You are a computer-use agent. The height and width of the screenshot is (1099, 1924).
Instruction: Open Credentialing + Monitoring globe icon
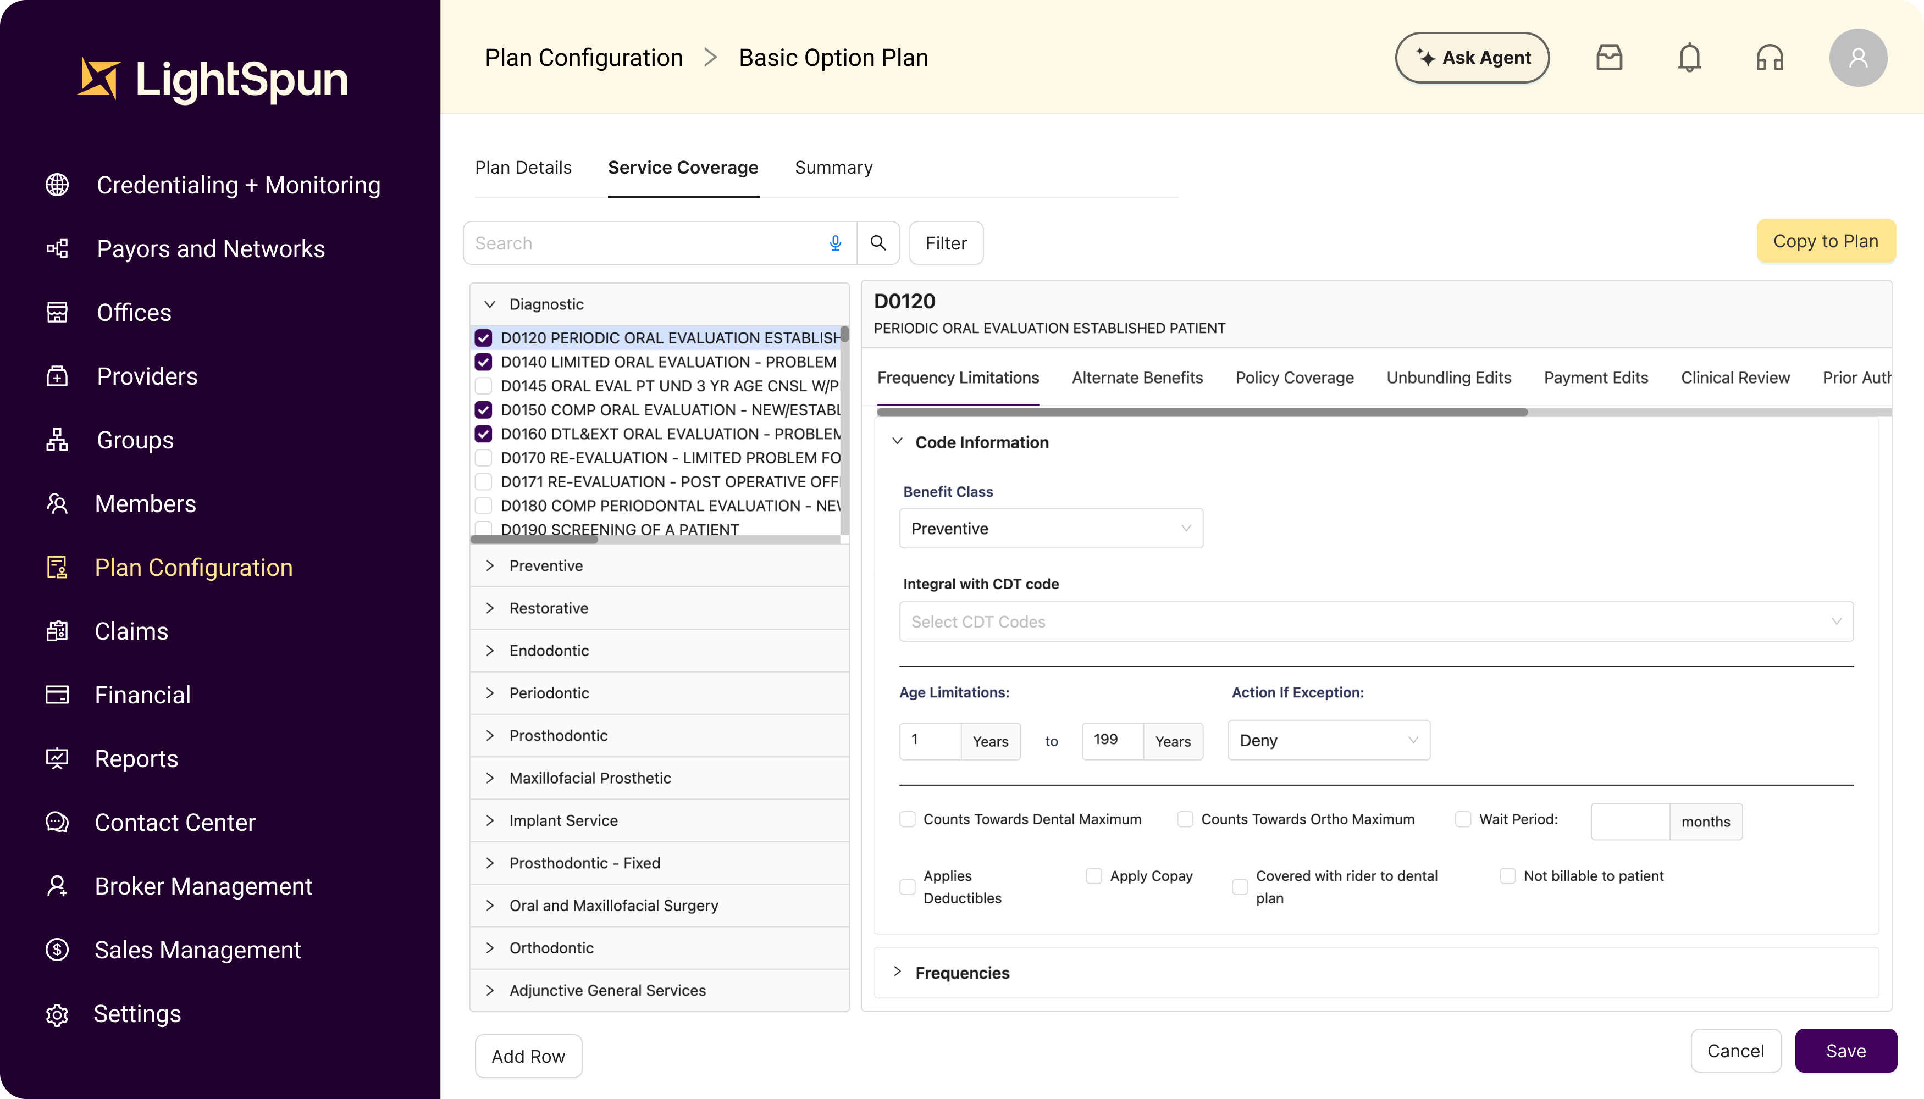[57, 185]
